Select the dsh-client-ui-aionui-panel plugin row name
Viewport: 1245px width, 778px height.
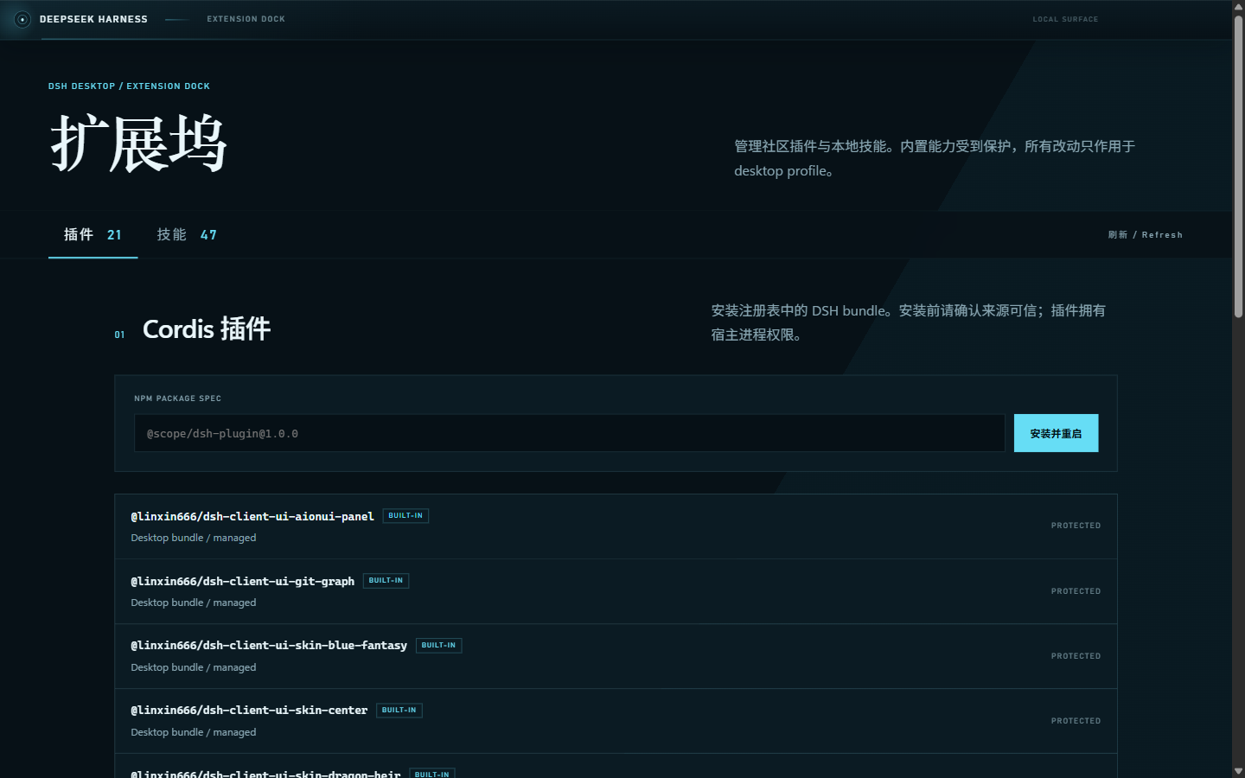point(252,516)
